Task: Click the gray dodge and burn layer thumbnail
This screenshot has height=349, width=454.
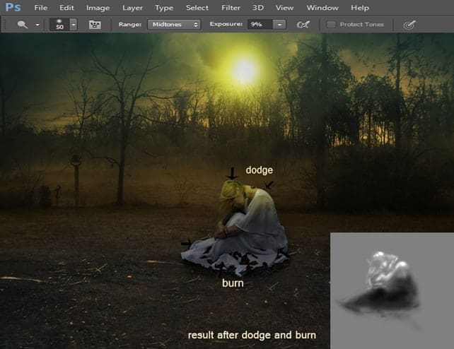Action: 392,290
